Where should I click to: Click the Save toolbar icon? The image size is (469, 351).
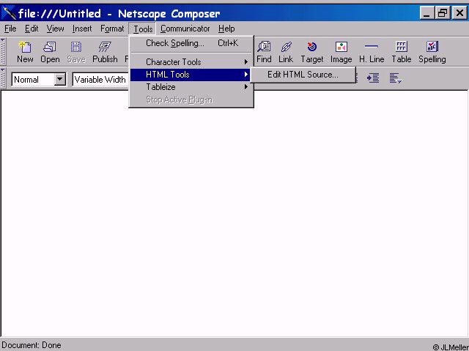click(76, 52)
